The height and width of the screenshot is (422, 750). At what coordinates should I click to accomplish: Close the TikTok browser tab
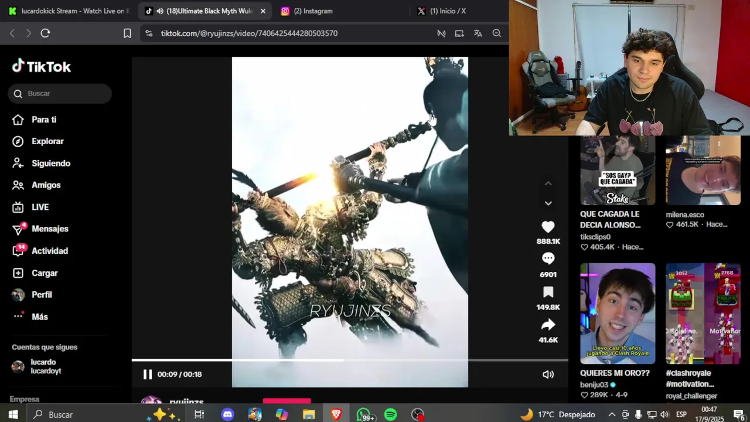[263, 11]
